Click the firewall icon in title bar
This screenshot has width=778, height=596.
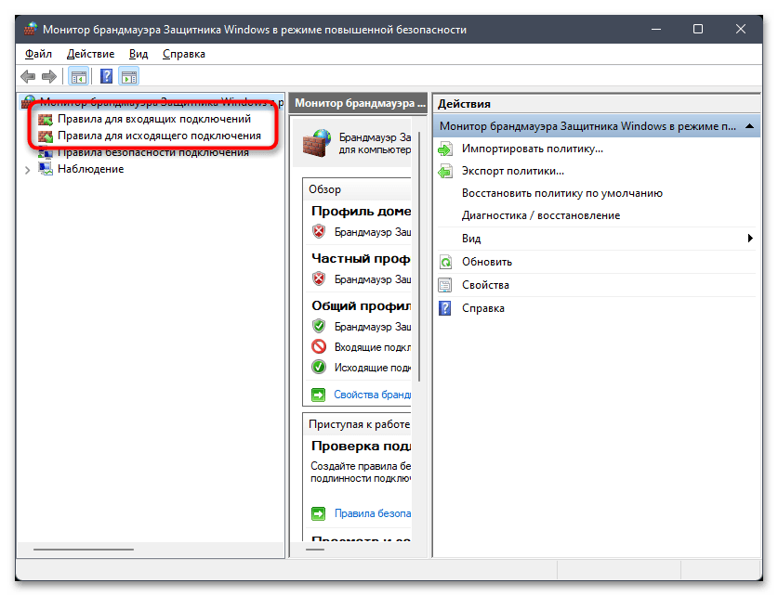pos(31,29)
